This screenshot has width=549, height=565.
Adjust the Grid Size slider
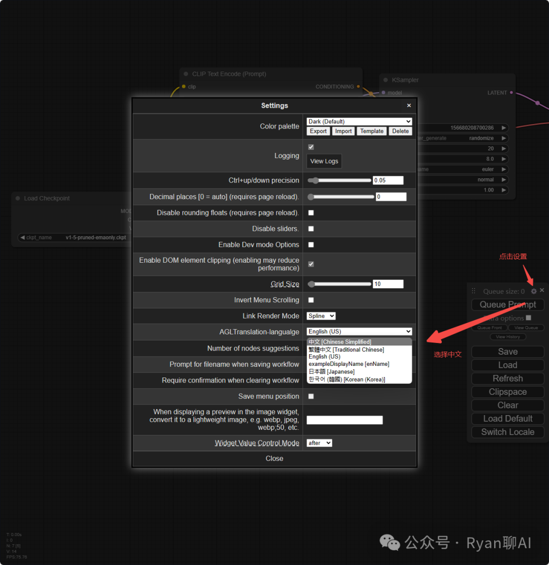pyautogui.click(x=340, y=284)
